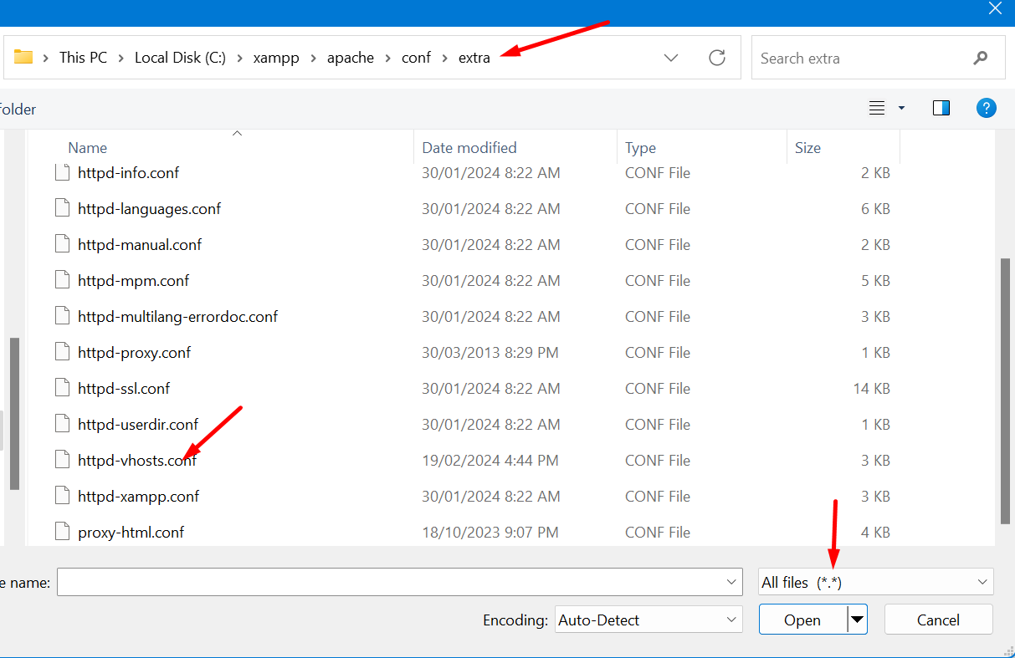The width and height of the screenshot is (1015, 658).
Task: Sort files by the Name column header
Action: 87,147
